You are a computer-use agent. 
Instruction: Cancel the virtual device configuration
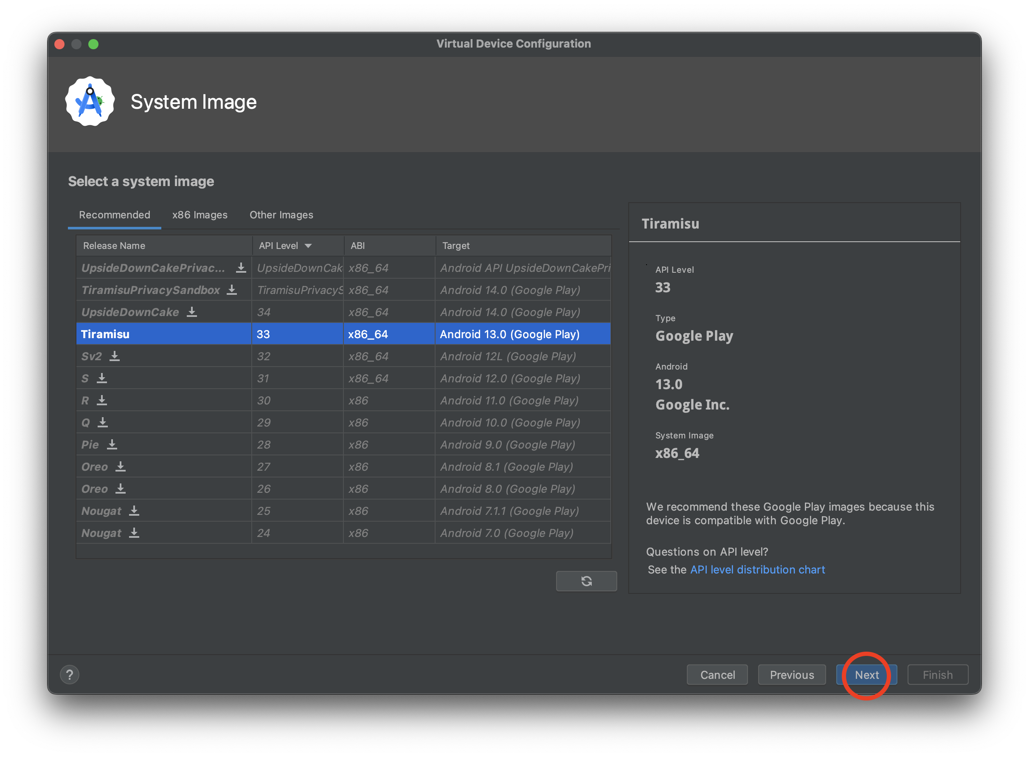[x=717, y=675]
